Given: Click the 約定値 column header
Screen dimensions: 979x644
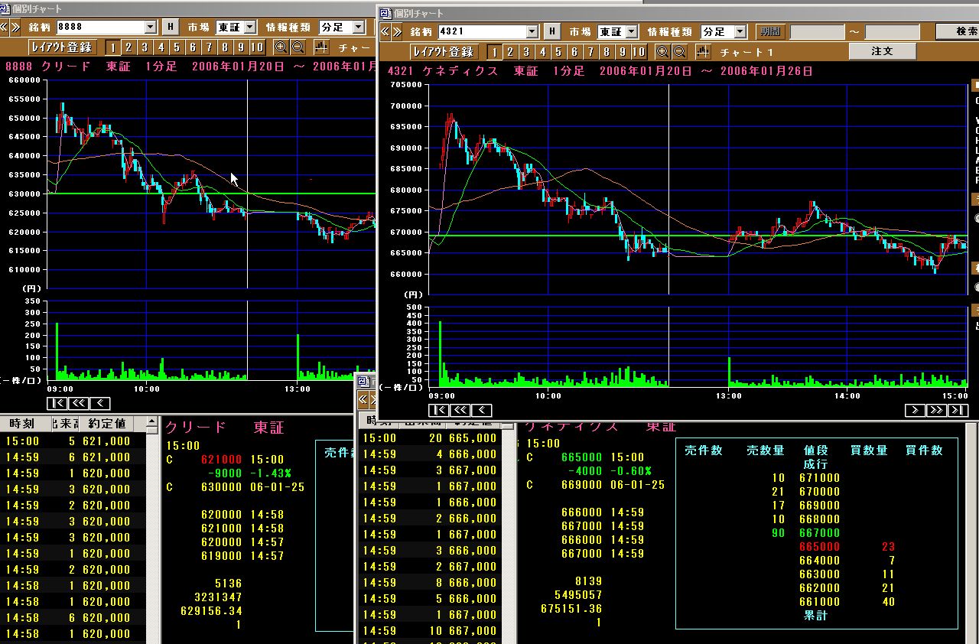Looking at the screenshot, I should pyautogui.click(x=107, y=423).
